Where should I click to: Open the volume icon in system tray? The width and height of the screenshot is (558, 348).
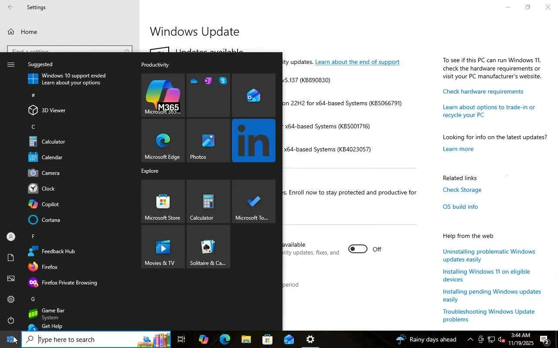click(502, 339)
